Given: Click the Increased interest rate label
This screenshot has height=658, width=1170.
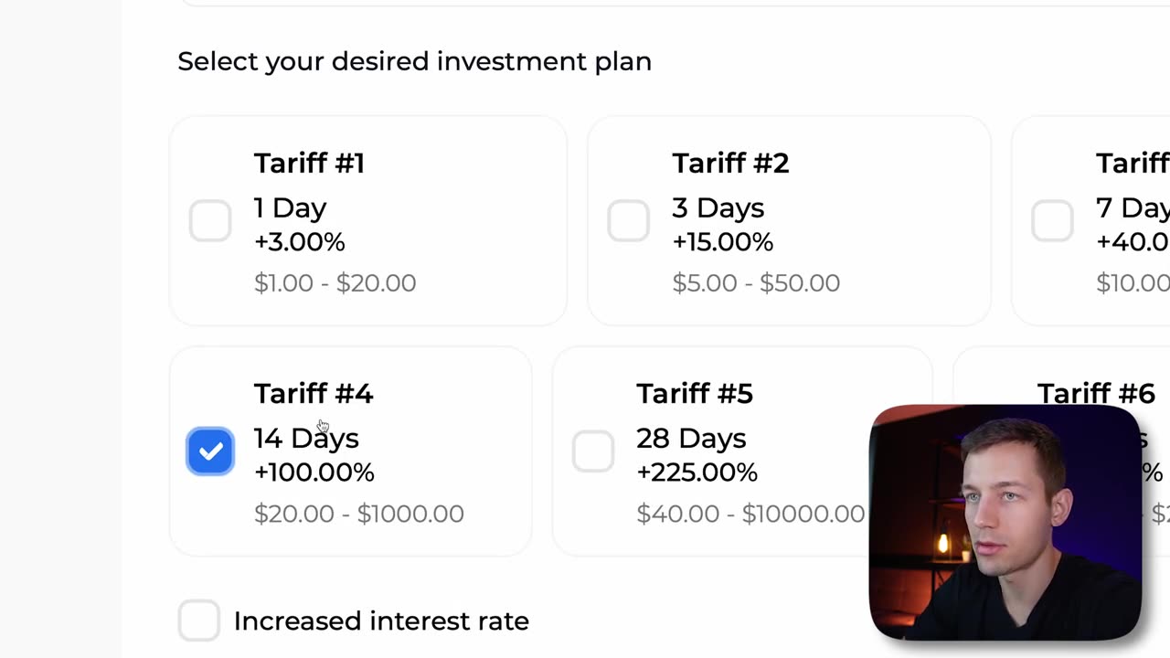Looking at the screenshot, I should 381,621.
